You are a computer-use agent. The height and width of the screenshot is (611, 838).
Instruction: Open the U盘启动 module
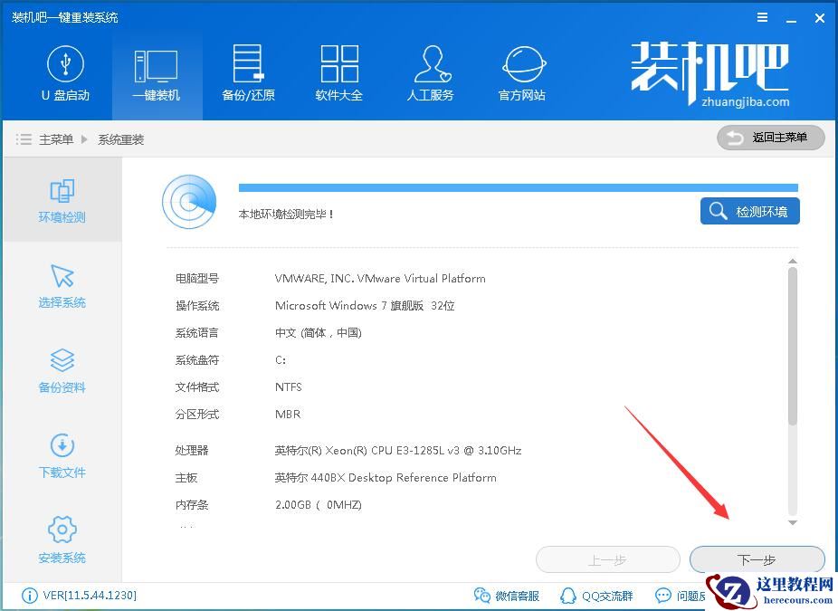pos(64,74)
